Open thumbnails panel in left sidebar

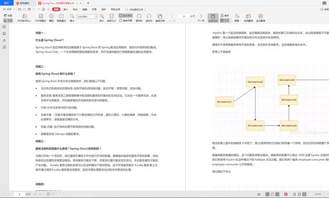click(x=4, y=33)
